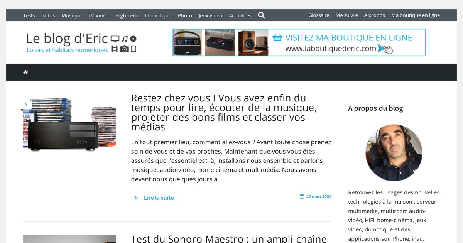Open the Tutos menu item
463x243 pixels.
[48, 15]
